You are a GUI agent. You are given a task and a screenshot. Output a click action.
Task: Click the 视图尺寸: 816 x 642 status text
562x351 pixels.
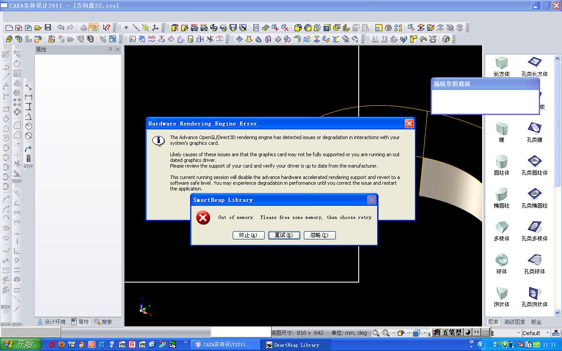[x=298, y=333]
